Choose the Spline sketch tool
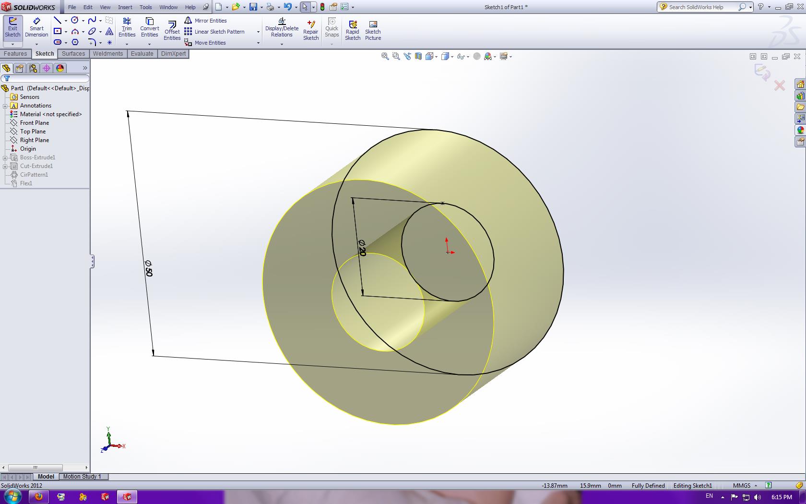Image resolution: width=806 pixels, height=504 pixels. 92,20
